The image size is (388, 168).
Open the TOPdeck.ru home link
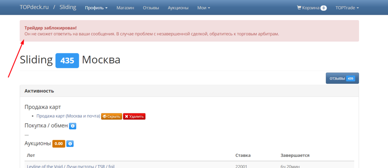click(x=34, y=7)
